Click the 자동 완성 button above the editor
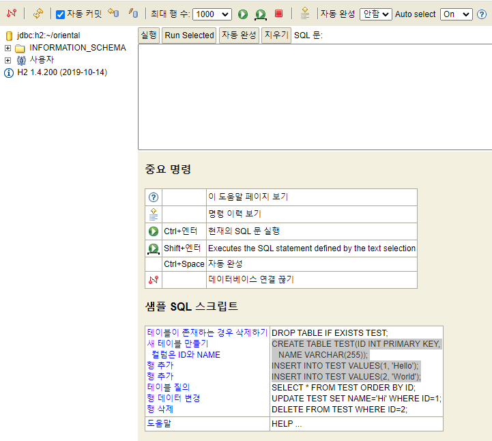This screenshot has width=492, height=441. (x=239, y=35)
